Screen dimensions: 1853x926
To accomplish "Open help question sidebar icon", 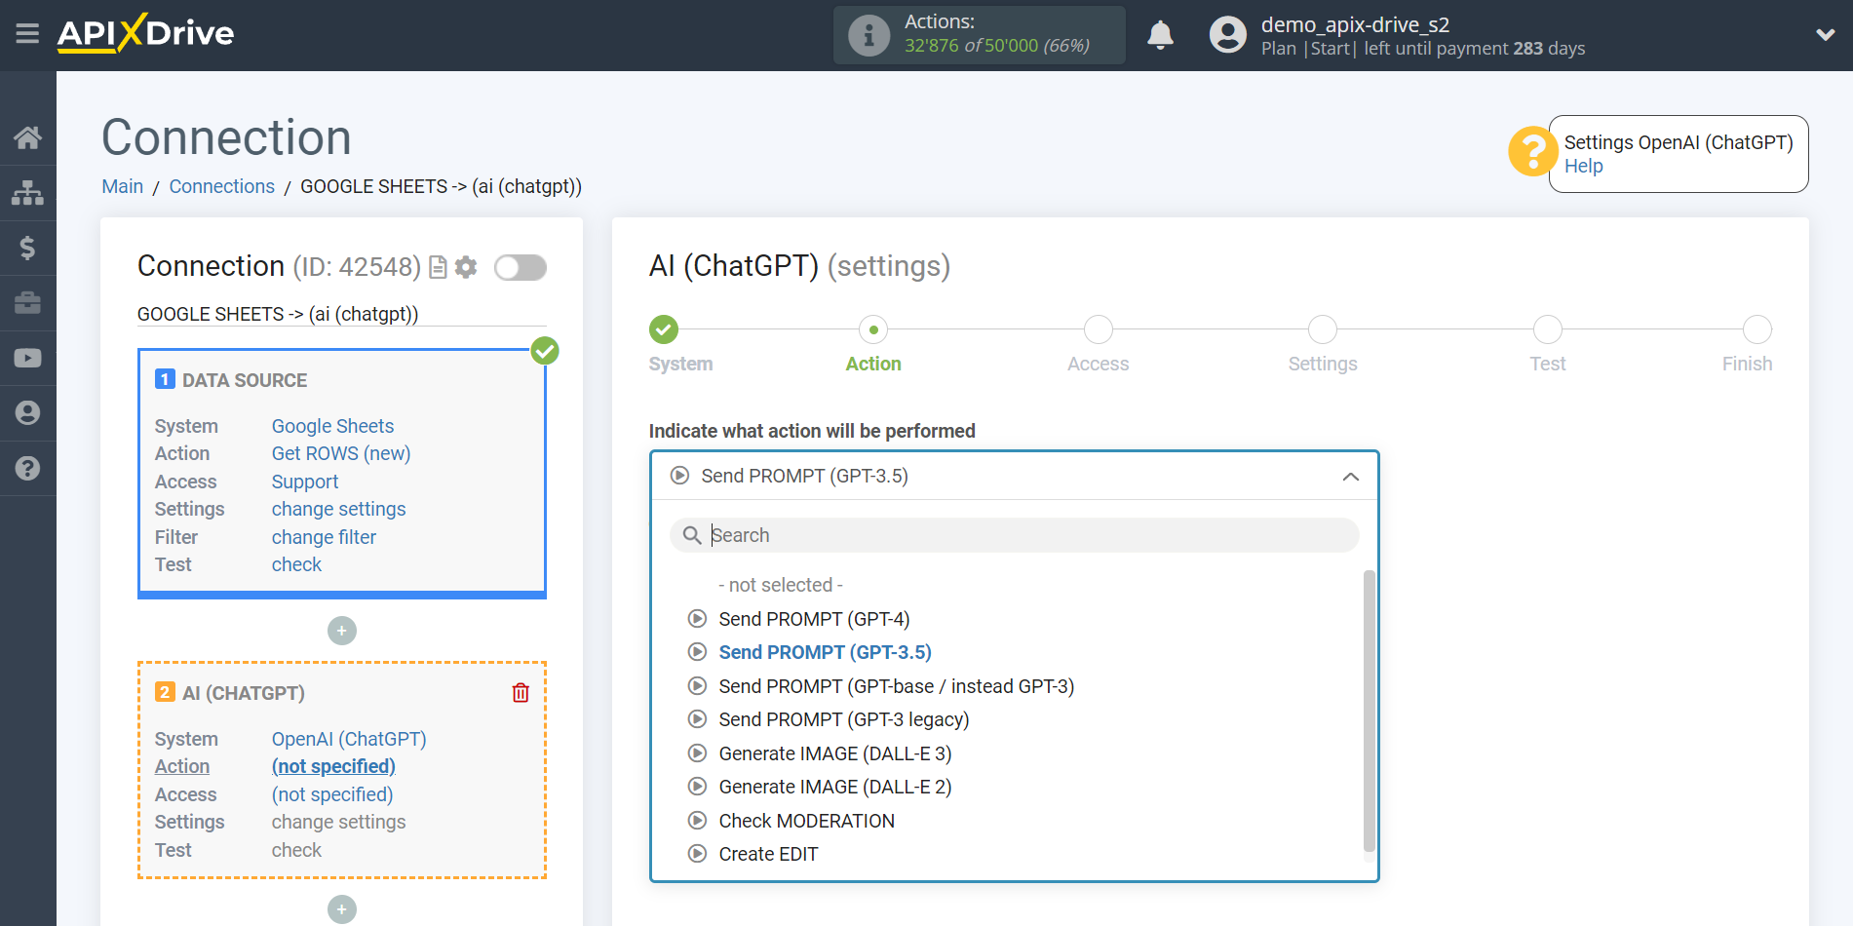I will point(27,468).
